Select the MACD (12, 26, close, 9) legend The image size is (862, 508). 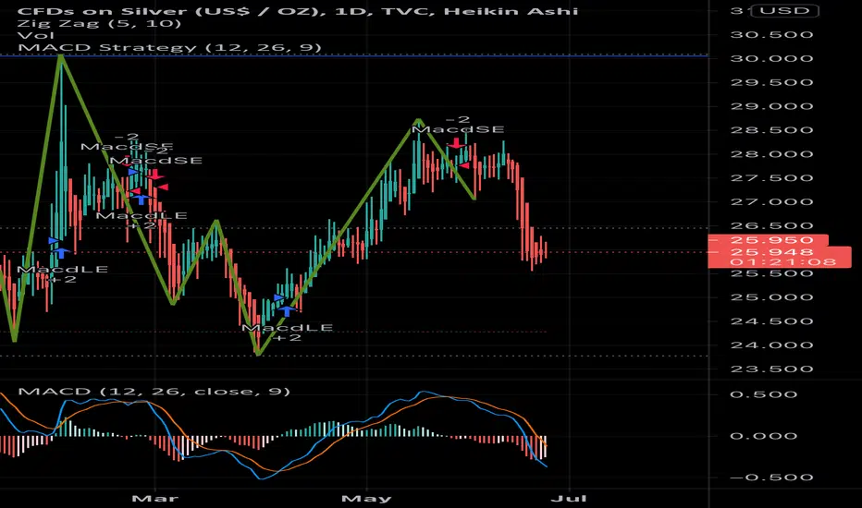[x=154, y=392]
